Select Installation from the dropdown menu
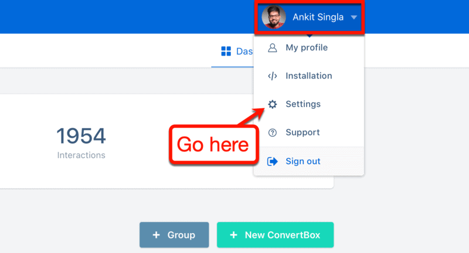This screenshot has height=253, width=469. pos(309,76)
